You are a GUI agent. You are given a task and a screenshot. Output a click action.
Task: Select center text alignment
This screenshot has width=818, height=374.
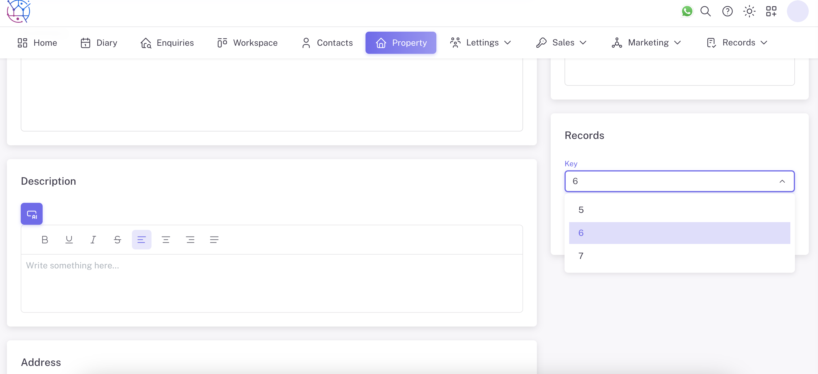coord(166,240)
